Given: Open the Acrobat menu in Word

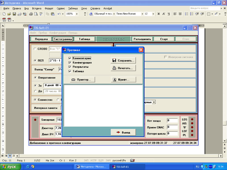Looking at the screenshot, I should click(x=108, y=8).
